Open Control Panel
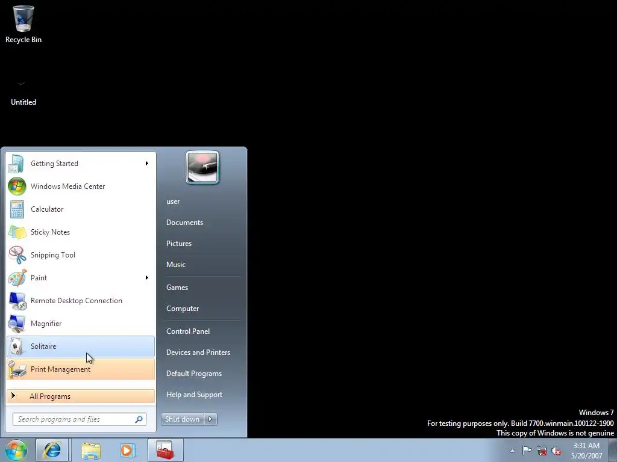The width and height of the screenshot is (617, 462). pos(188,331)
